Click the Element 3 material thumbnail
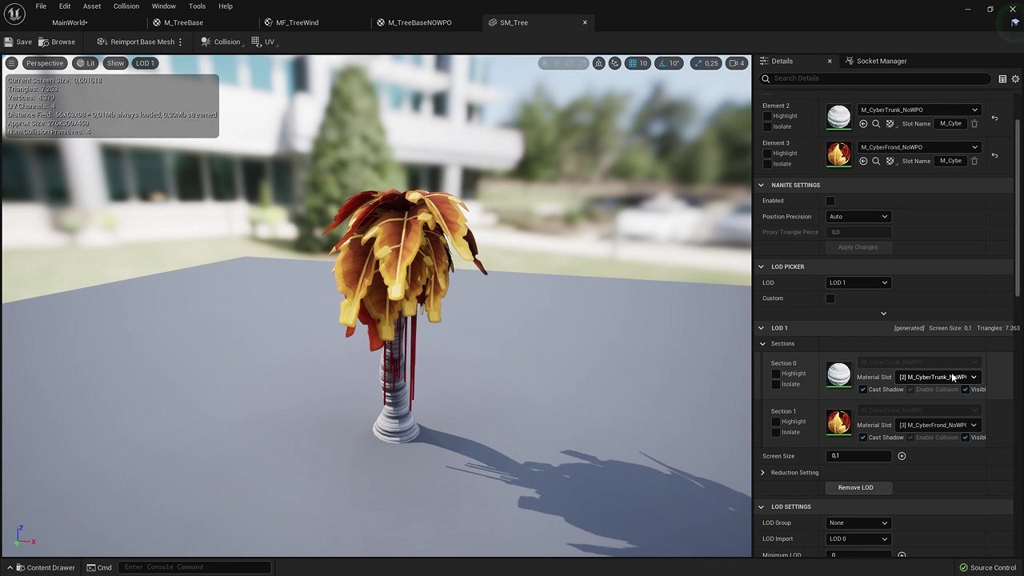The height and width of the screenshot is (576, 1024). (838, 154)
